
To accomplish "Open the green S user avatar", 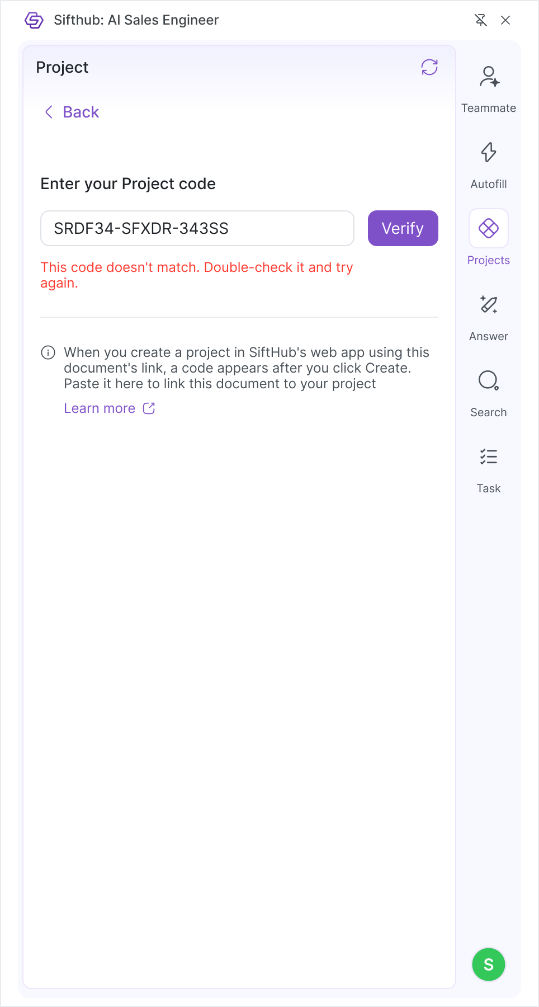I will 489,964.
